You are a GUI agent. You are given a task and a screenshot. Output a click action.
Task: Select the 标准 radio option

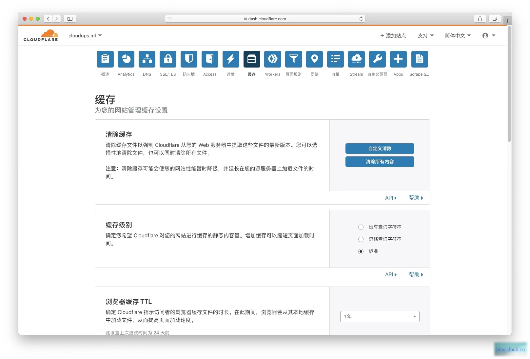click(x=361, y=251)
